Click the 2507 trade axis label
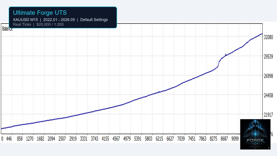277x156 pixels. pyautogui.click(x=62, y=139)
